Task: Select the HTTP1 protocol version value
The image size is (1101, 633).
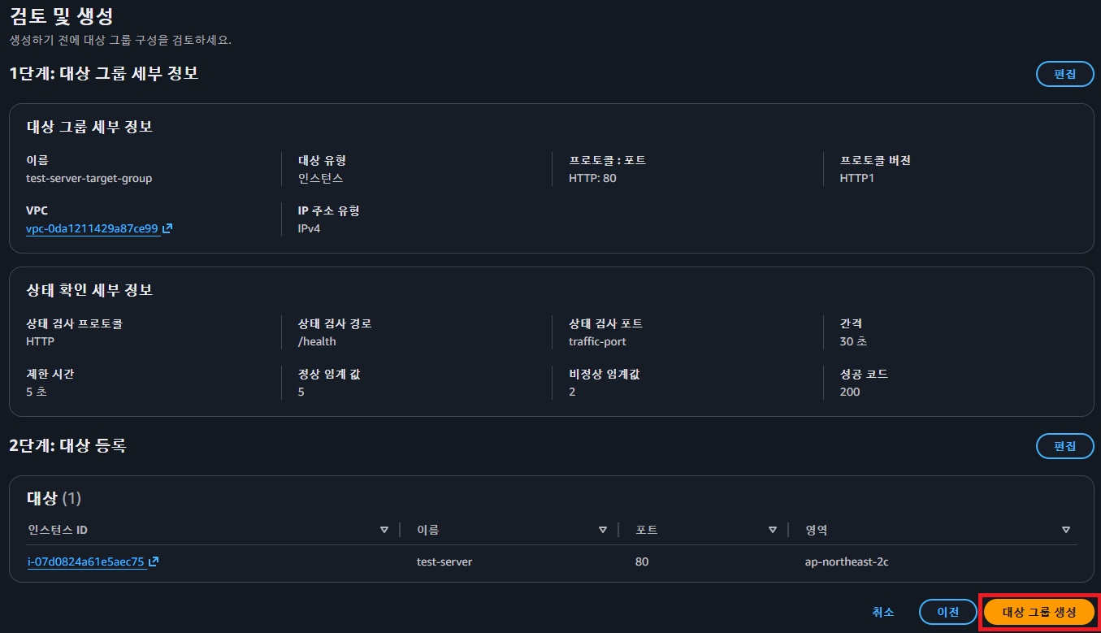Action: 857,178
